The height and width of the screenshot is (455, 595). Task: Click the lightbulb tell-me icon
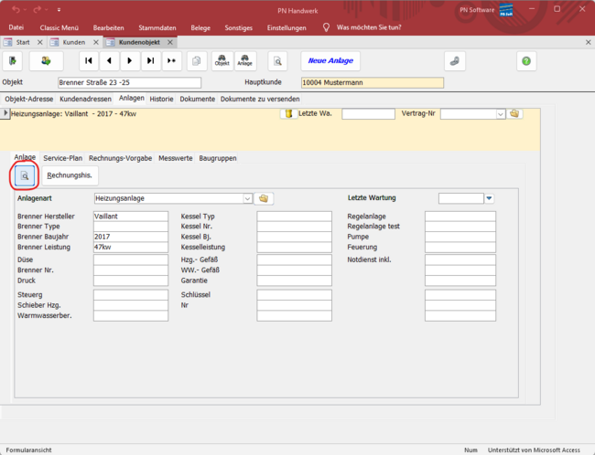pyautogui.click(x=326, y=27)
